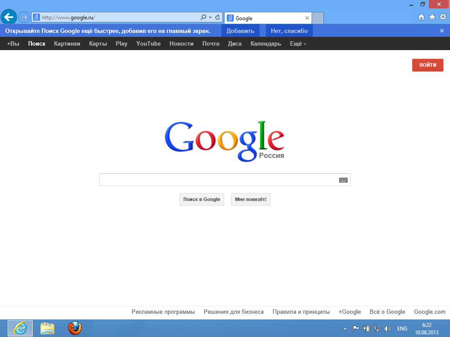Viewport: 450px width, 337px height.
Task: Open the Всё о Google footer link
Action: pyautogui.click(x=388, y=312)
